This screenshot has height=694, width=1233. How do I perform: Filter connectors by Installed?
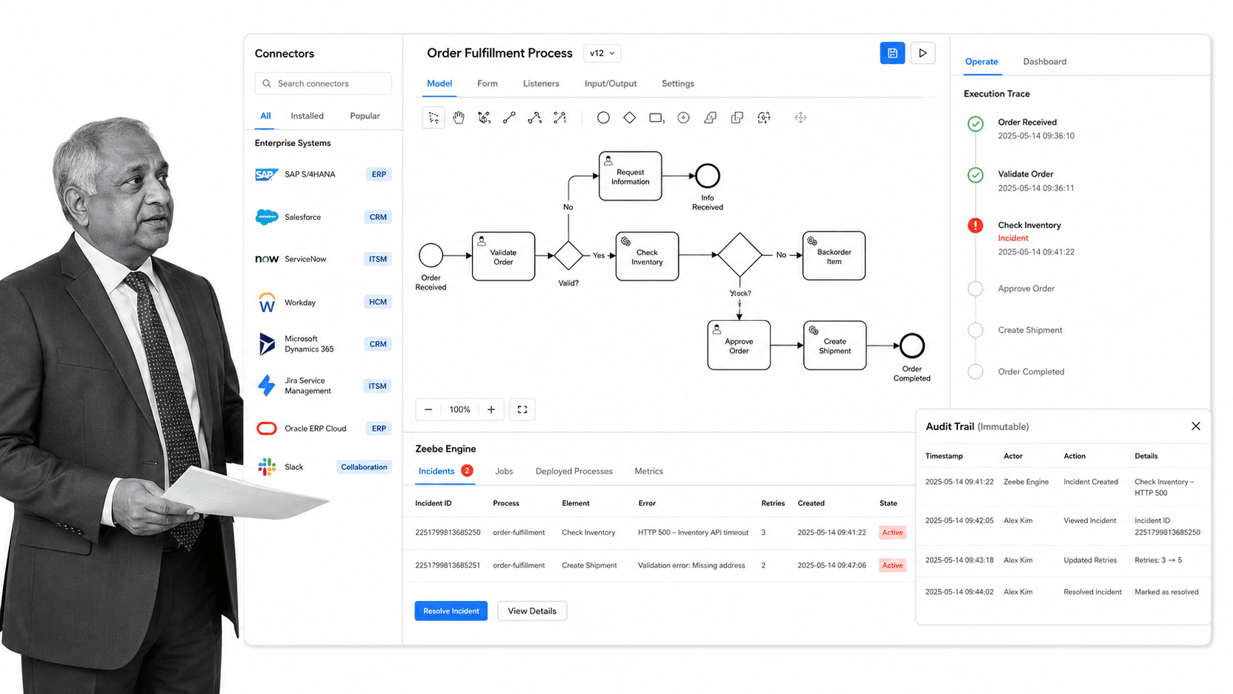(x=307, y=116)
